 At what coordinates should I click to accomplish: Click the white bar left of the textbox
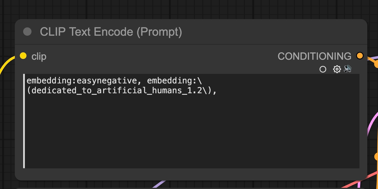click(x=24, y=121)
